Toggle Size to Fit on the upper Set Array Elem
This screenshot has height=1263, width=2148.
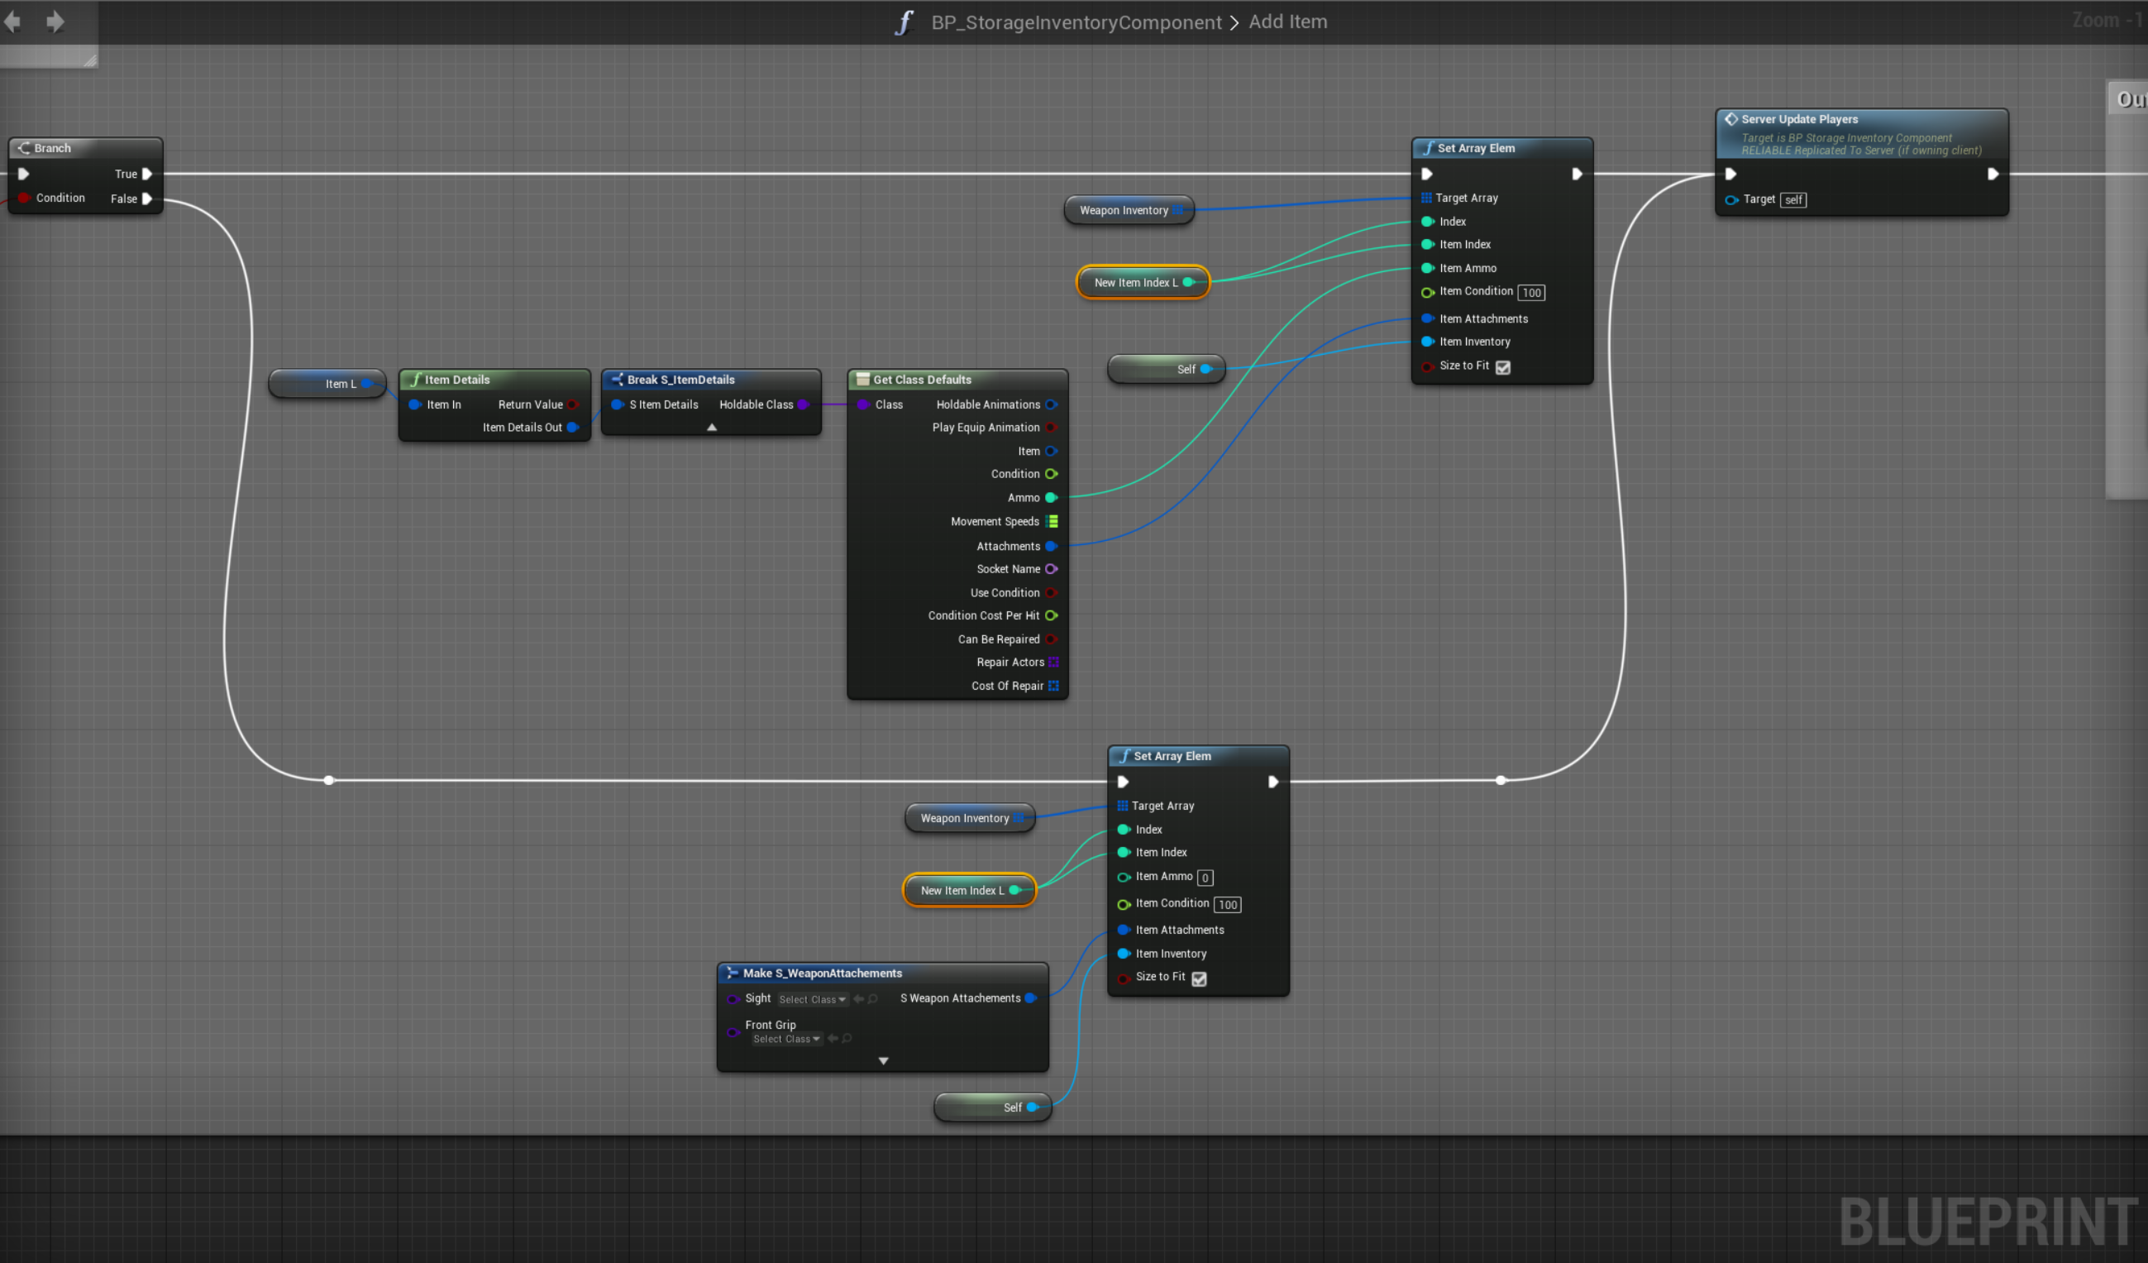point(1503,366)
